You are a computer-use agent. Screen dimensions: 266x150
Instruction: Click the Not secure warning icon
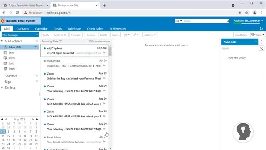pos(25,12)
